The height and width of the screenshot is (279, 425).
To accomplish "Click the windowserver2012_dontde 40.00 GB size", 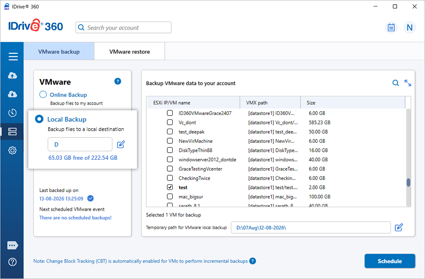I will click(x=318, y=160).
